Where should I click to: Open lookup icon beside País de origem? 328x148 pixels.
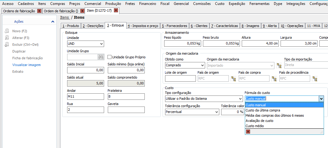pyautogui.click(x=233, y=79)
